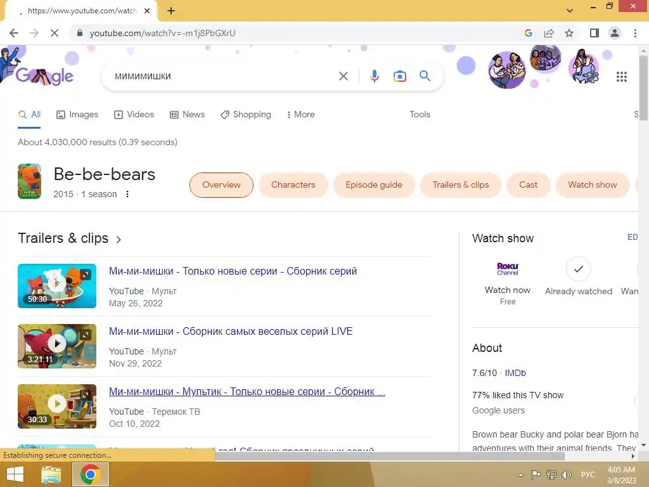
Task: Click the address bar URL
Action: (162, 33)
